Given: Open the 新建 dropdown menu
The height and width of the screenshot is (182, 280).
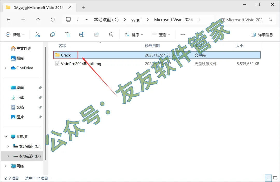Looking at the screenshot, I should (x=15, y=35).
